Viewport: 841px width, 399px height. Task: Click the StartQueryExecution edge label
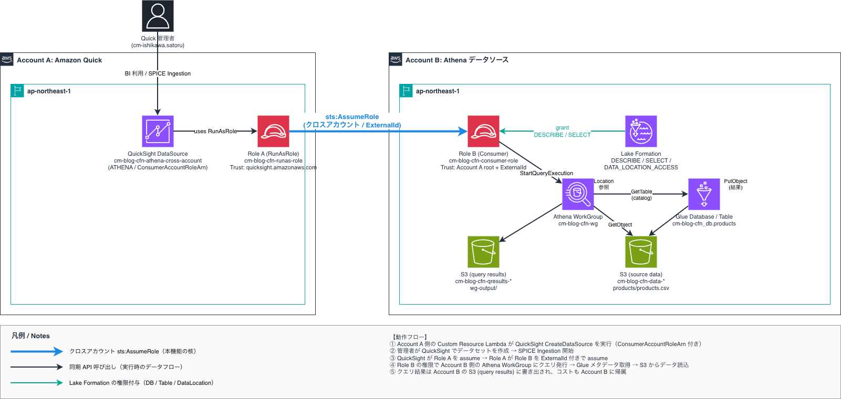[546, 173]
